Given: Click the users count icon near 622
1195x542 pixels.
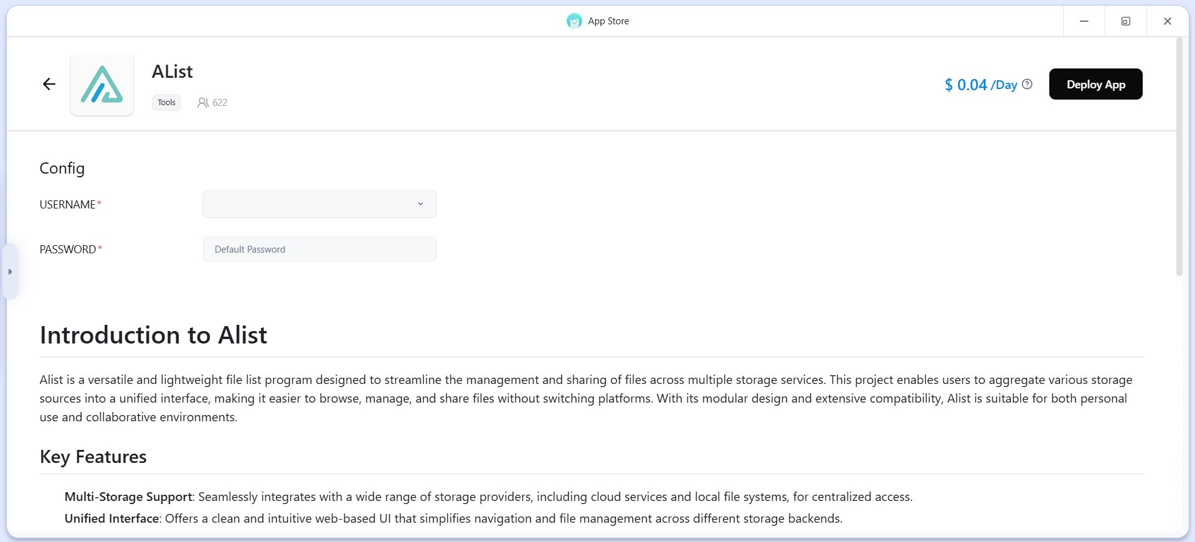Looking at the screenshot, I should (203, 103).
